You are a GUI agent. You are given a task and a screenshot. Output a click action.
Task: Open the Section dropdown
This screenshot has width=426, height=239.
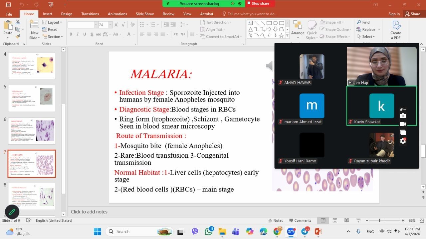[53, 37]
